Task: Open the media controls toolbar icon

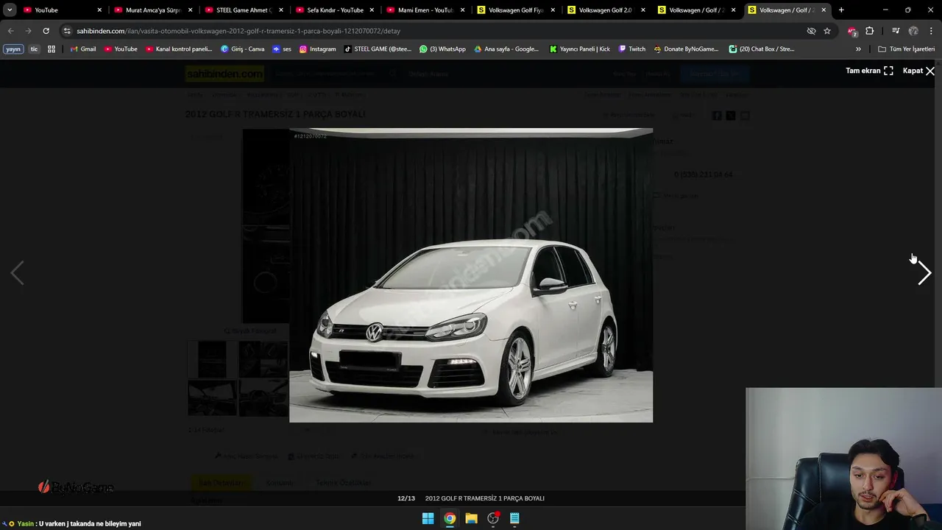Action: click(x=896, y=31)
